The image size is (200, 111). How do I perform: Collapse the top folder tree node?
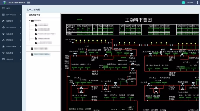(x=30, y=21)
